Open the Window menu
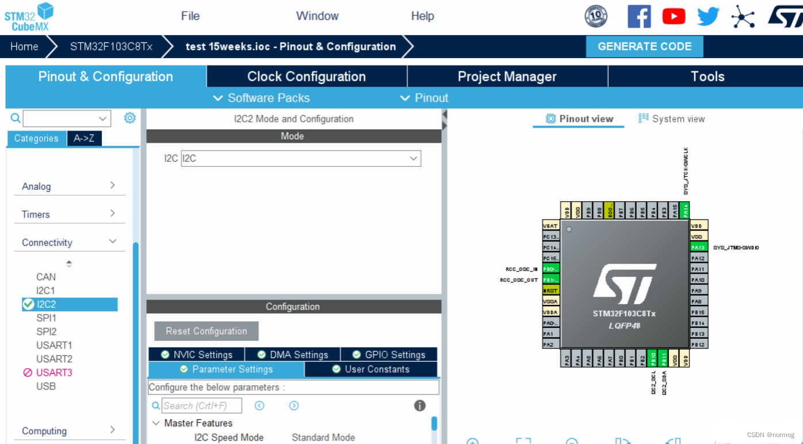 [318, 16]
